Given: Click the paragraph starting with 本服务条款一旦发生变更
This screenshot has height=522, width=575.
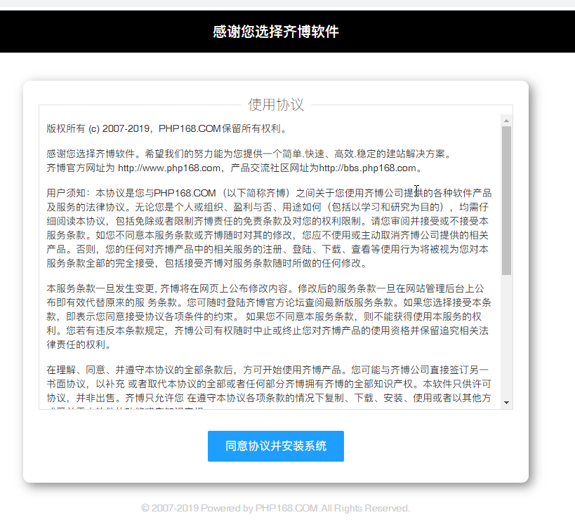Looking at the screenshot, I should [269, 316].
